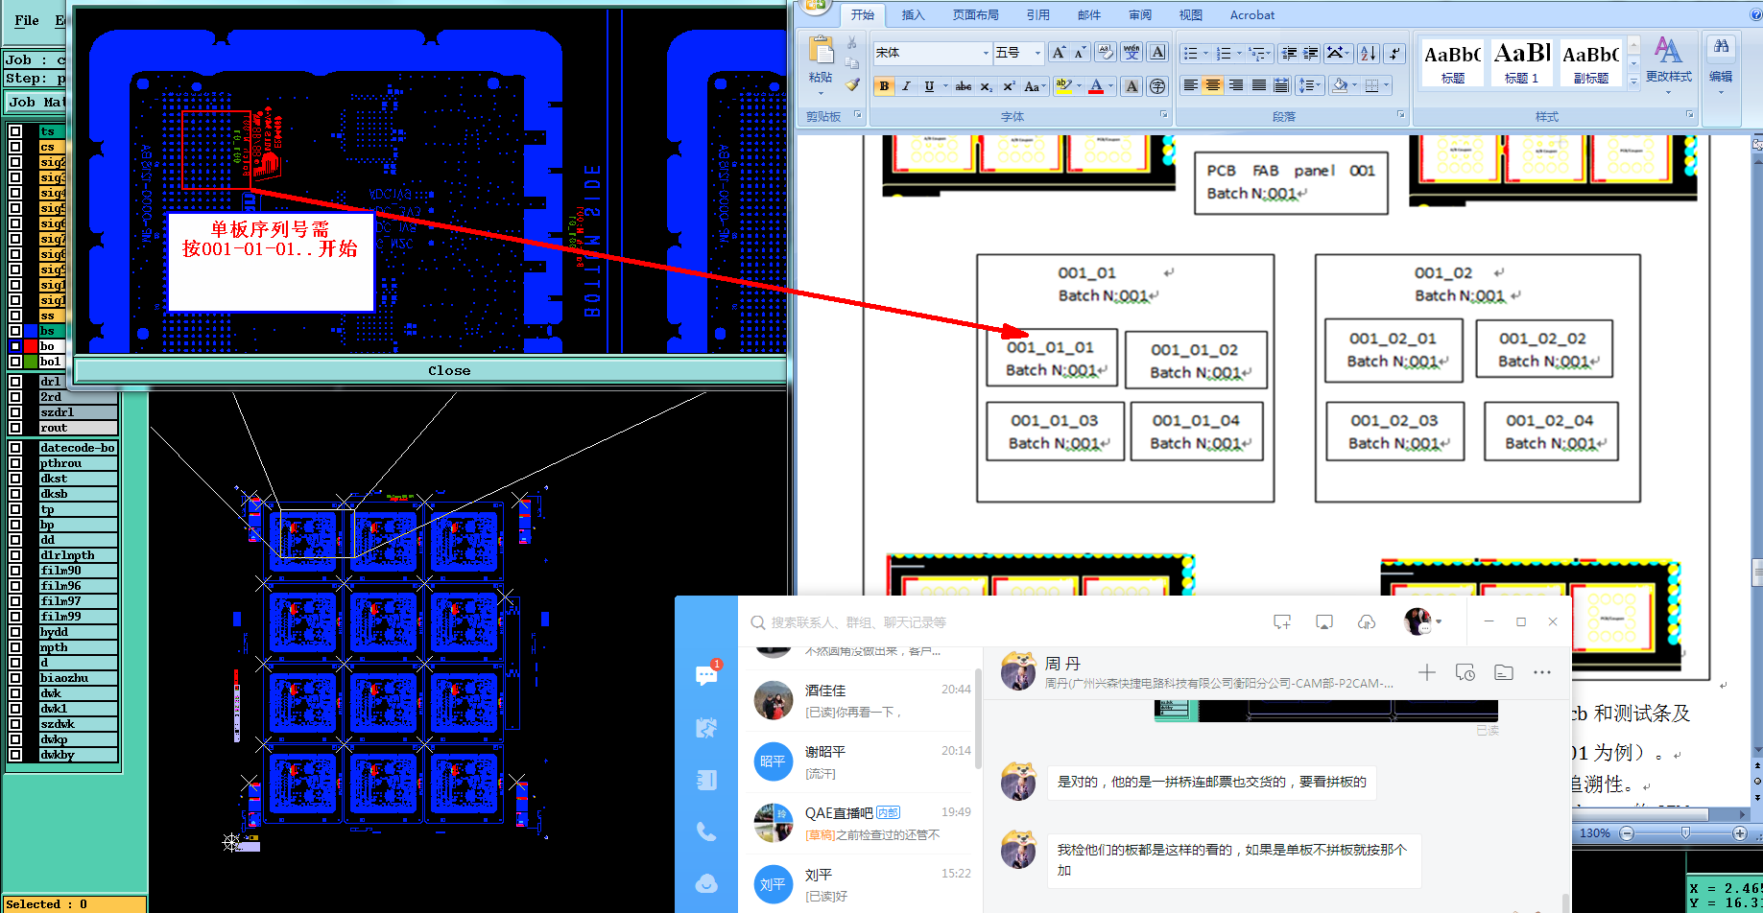Toggle Bold formatting in Word
The image size is (1763, 913).
coord(884,86)
